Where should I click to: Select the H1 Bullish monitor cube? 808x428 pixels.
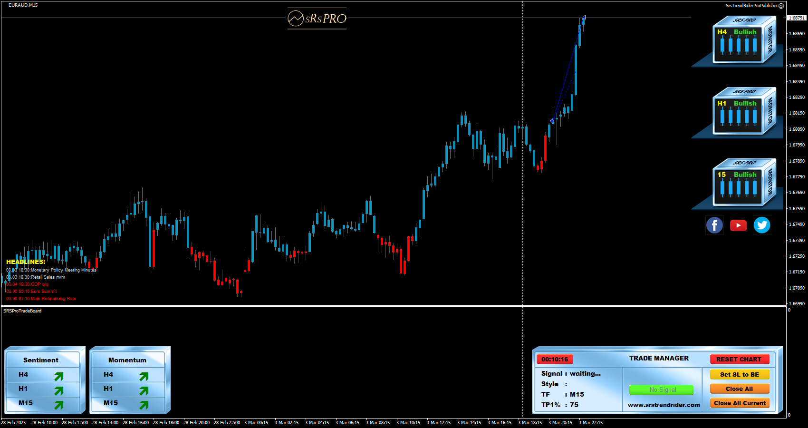point(741,113)
